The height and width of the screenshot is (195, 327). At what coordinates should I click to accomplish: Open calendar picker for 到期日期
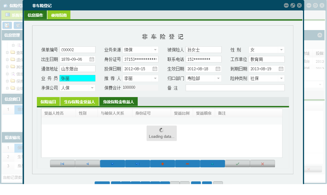point(281,69)
